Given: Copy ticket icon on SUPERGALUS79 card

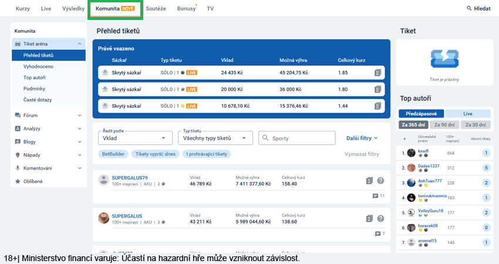Looking at the screenshot, I should [369, 181].
